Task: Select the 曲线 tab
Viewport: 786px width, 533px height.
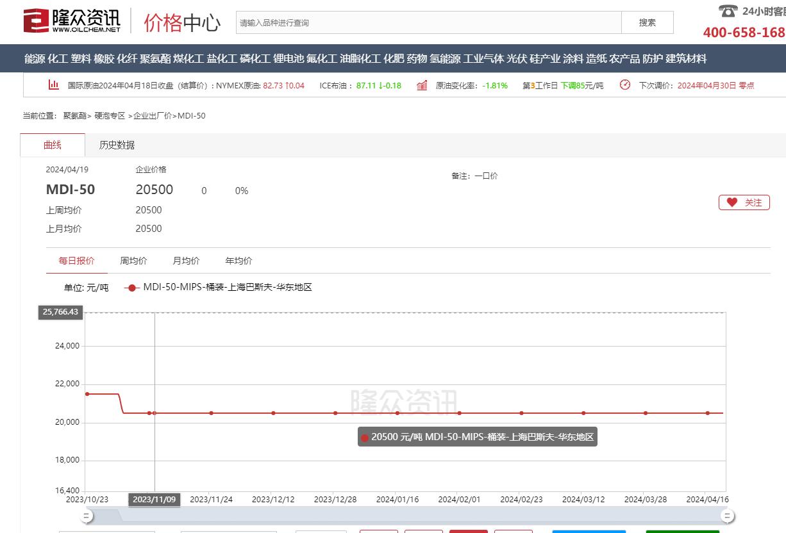Action: [x=53, y=145]
